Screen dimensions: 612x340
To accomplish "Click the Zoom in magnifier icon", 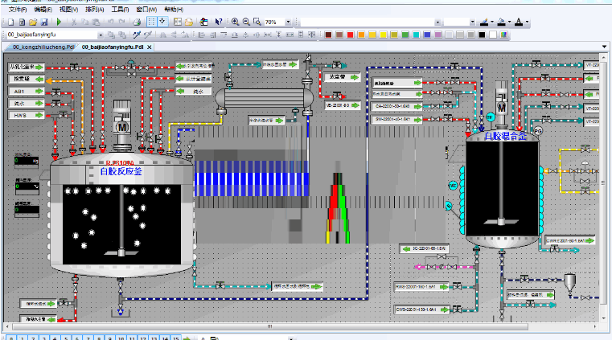I will (235, 22).
